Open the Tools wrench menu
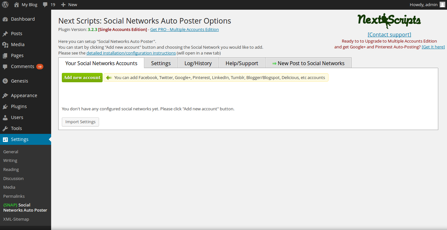 [x=16, y=128]
